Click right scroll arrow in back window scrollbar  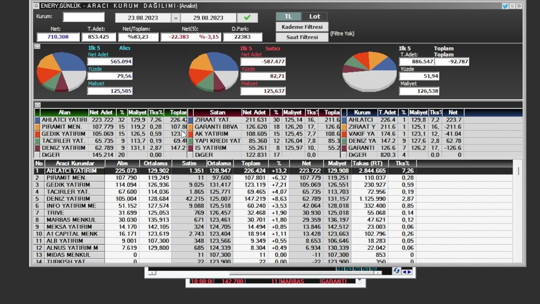pyautogui.click(x=378, y=273)
